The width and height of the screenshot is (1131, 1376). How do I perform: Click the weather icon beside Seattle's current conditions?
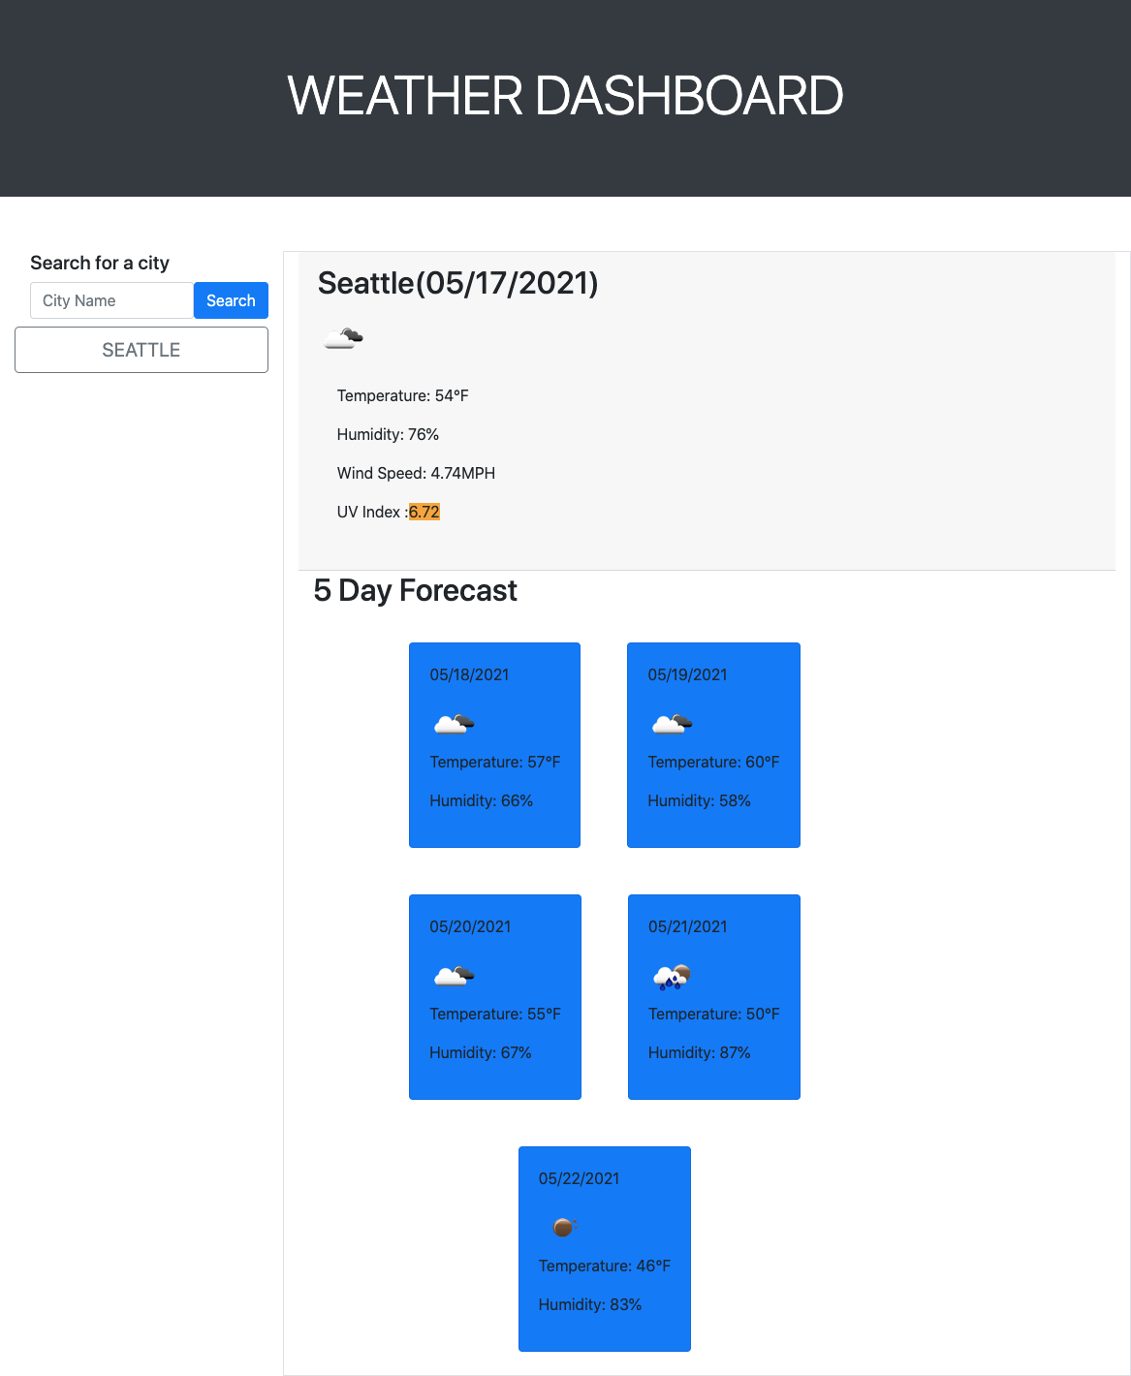(343, 337)
